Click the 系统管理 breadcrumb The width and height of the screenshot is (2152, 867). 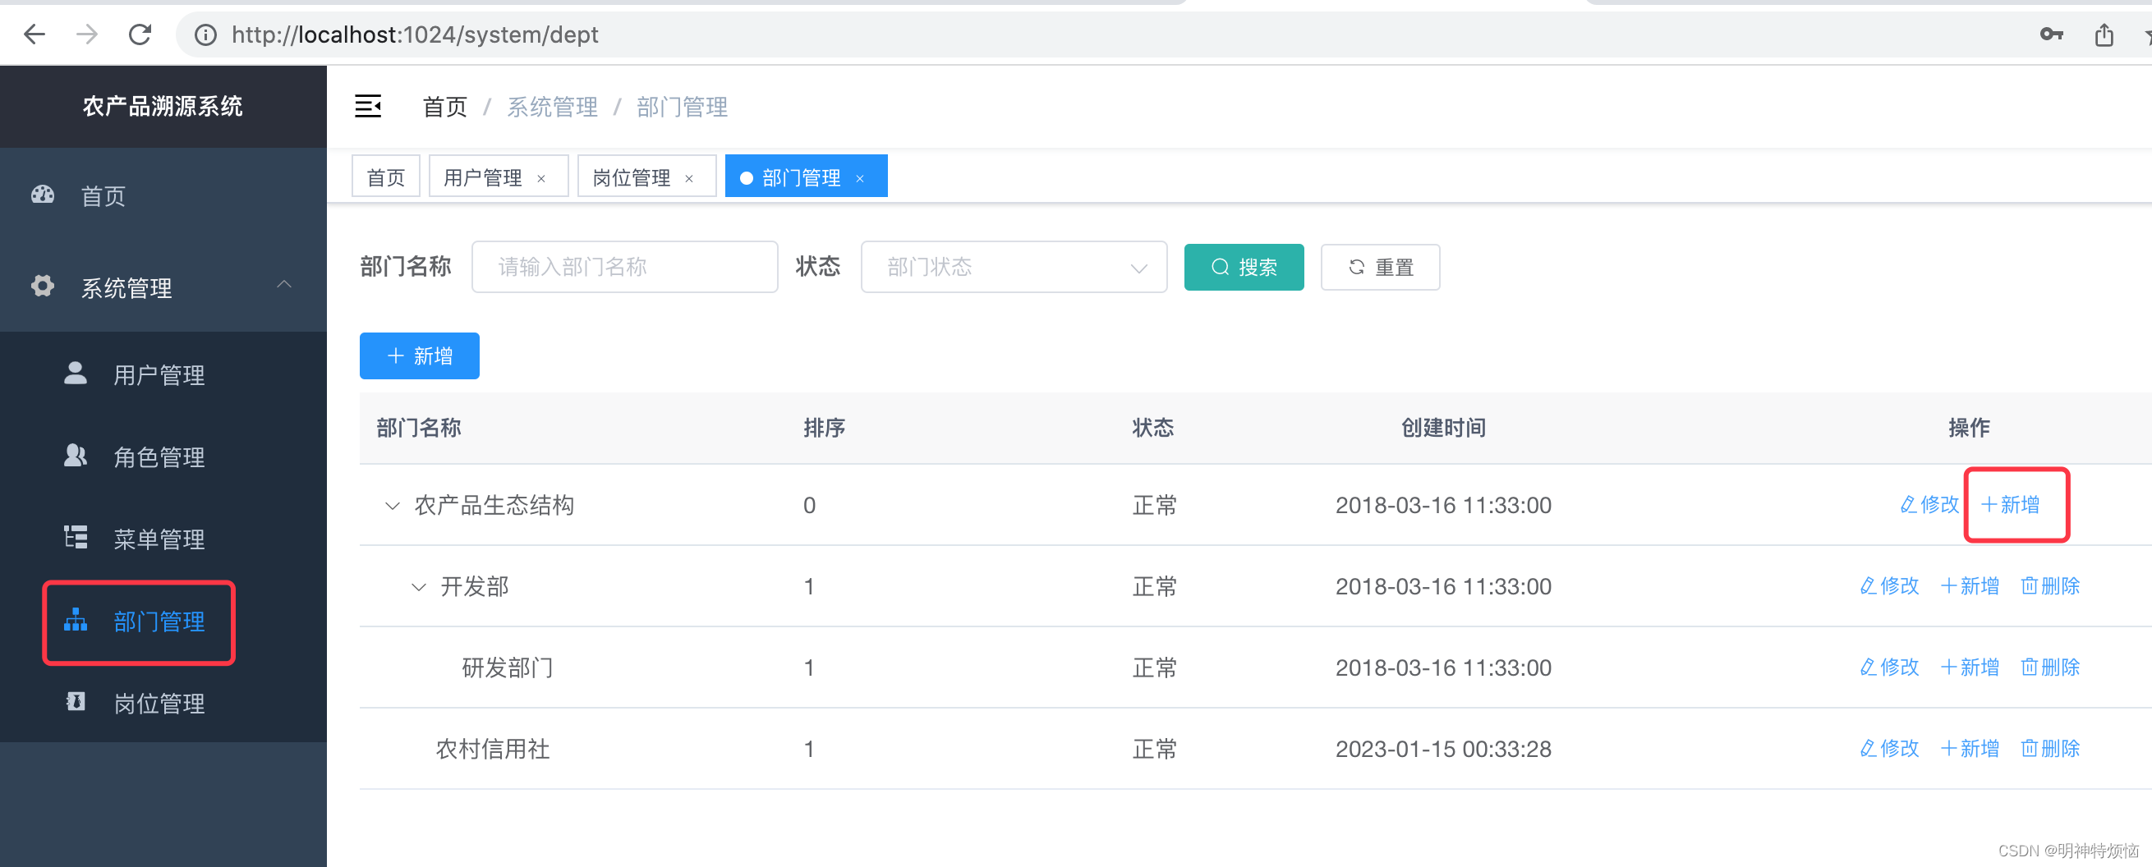(x=552, y=107)
